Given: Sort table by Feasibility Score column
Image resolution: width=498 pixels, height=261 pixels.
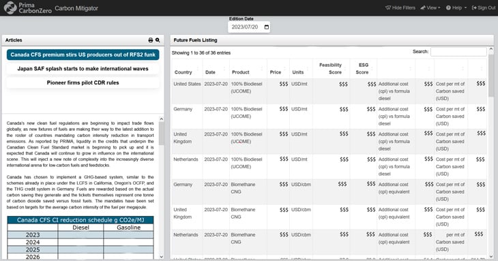Looking at the screenshot, I should [x=331, y=69].
